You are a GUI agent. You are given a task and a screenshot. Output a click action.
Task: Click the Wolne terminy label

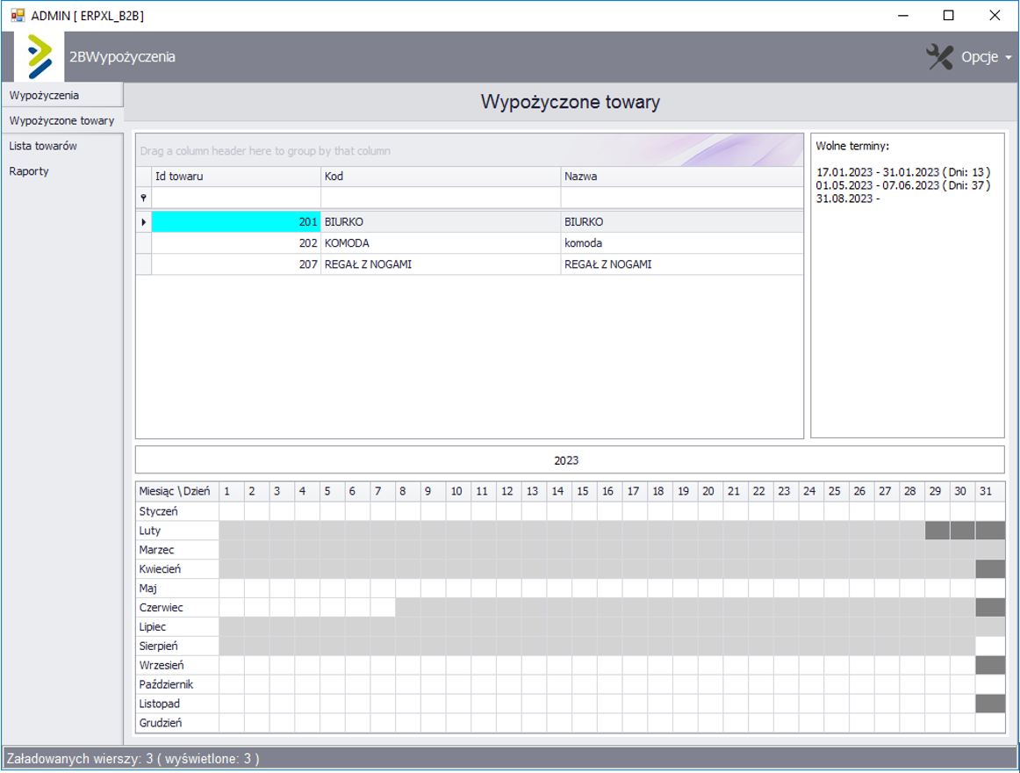pyautogui.click(x=852, y=146)
